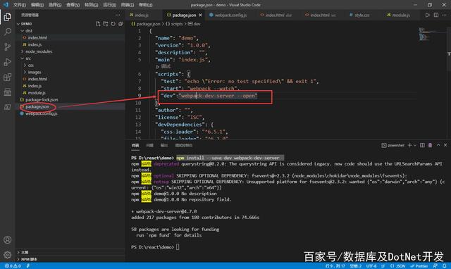451x269 pixels.
Task: Click the JSON language mode in status bar
Action: point(398,266)
